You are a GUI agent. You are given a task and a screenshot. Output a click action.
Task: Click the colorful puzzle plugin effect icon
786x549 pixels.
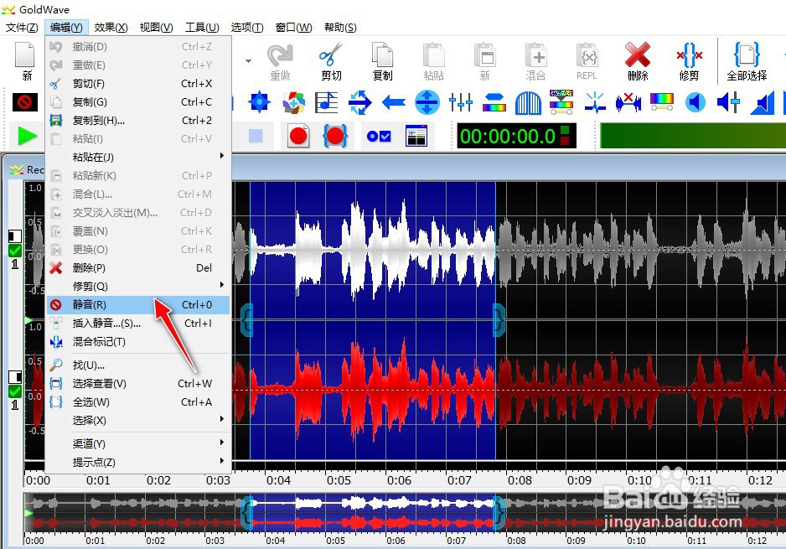click(x=293, y=102)
